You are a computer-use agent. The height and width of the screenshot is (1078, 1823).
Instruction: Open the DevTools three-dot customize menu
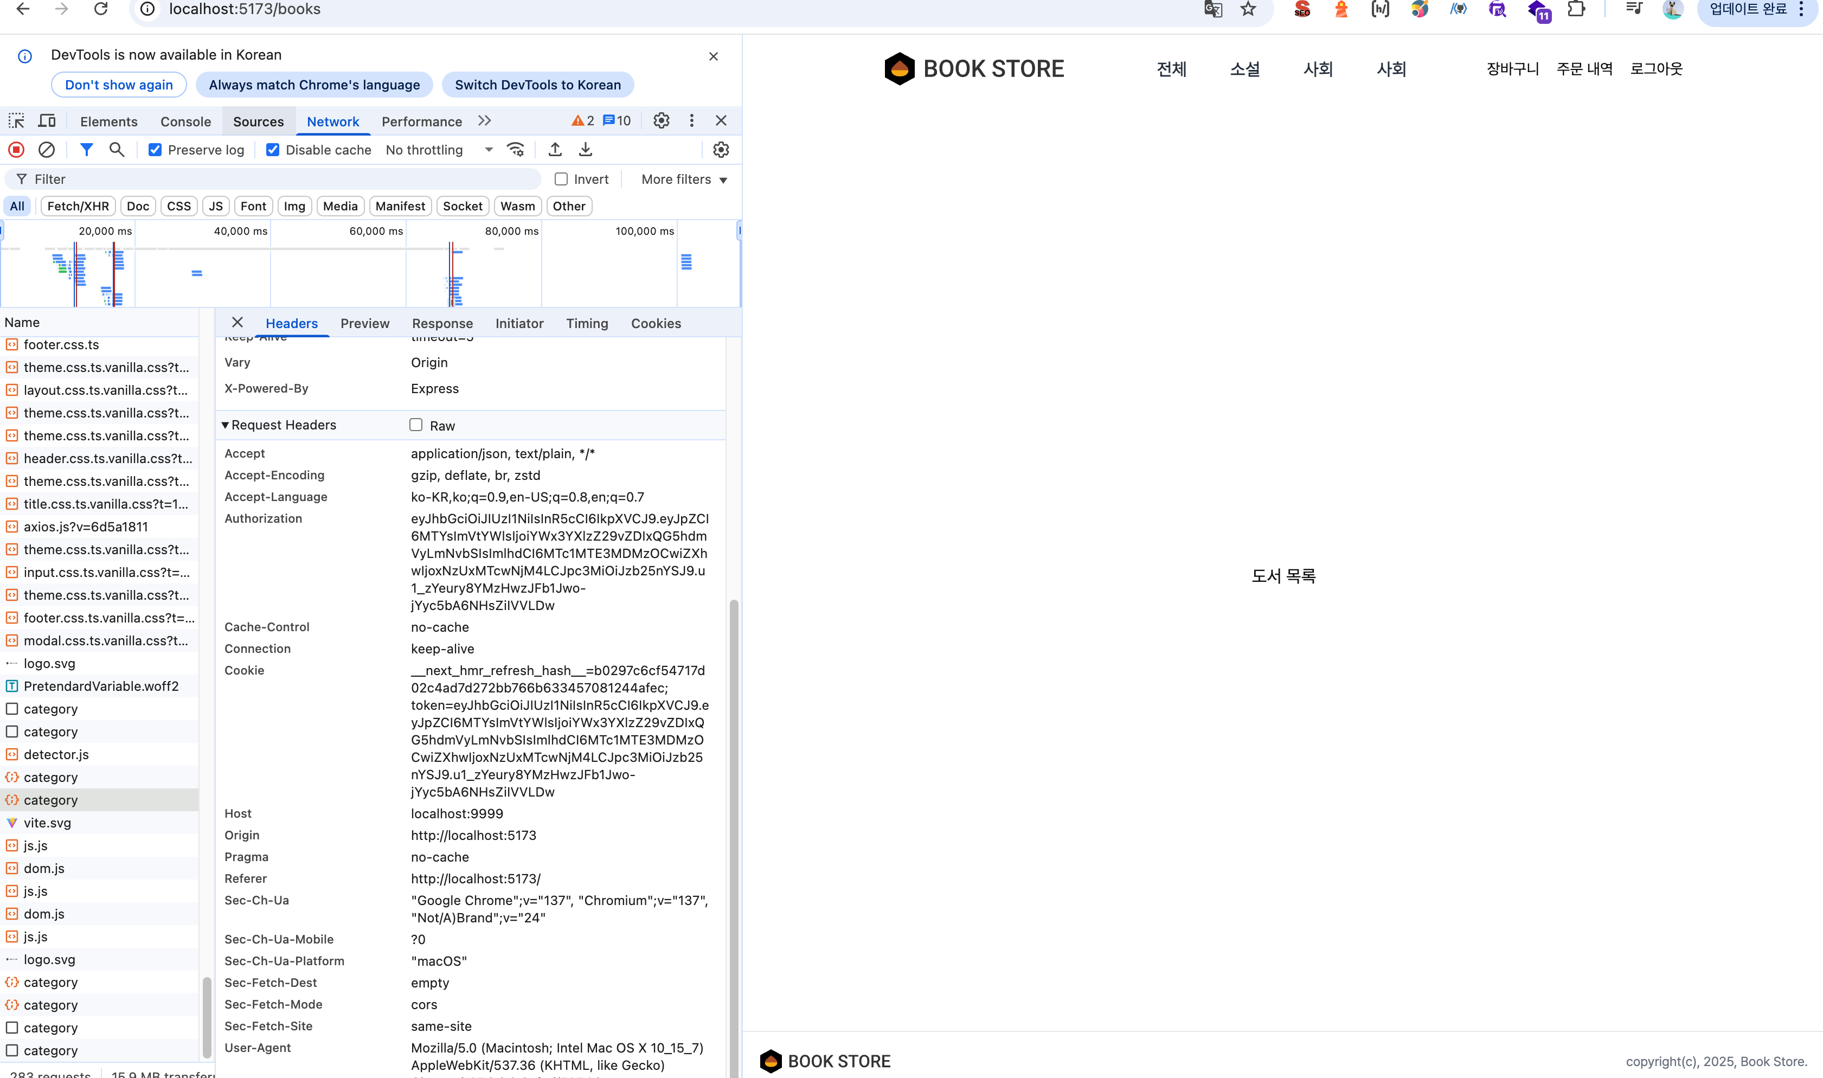coord(691,120)
